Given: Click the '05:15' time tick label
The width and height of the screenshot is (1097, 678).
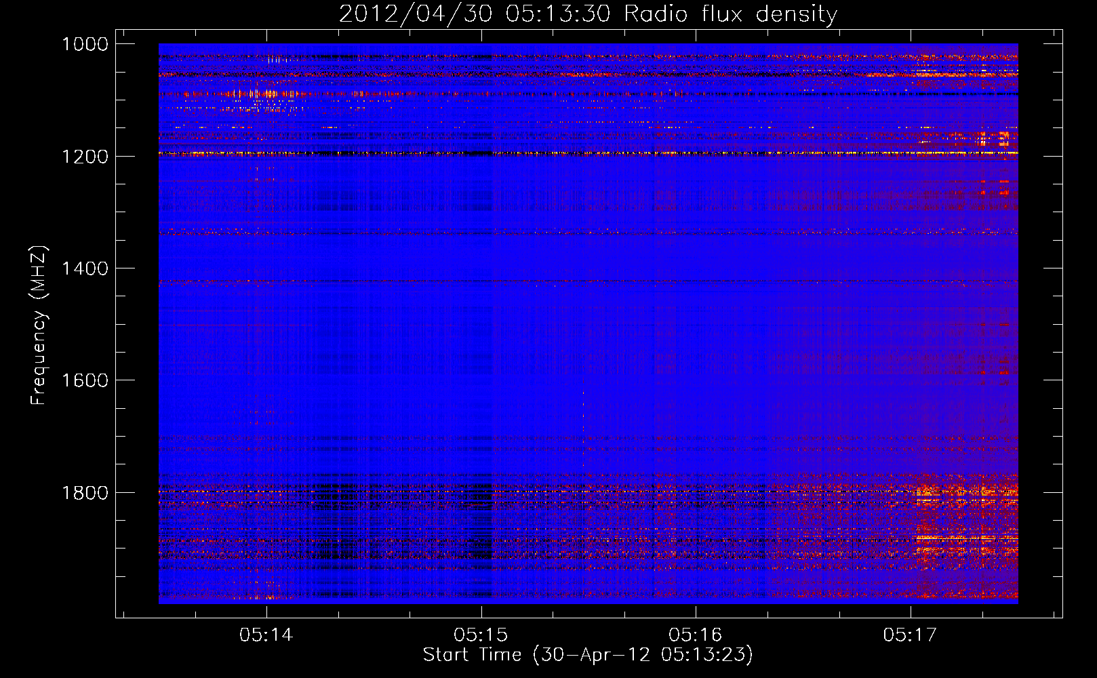Looking at the screenshot, I should (x=481, y=635).
